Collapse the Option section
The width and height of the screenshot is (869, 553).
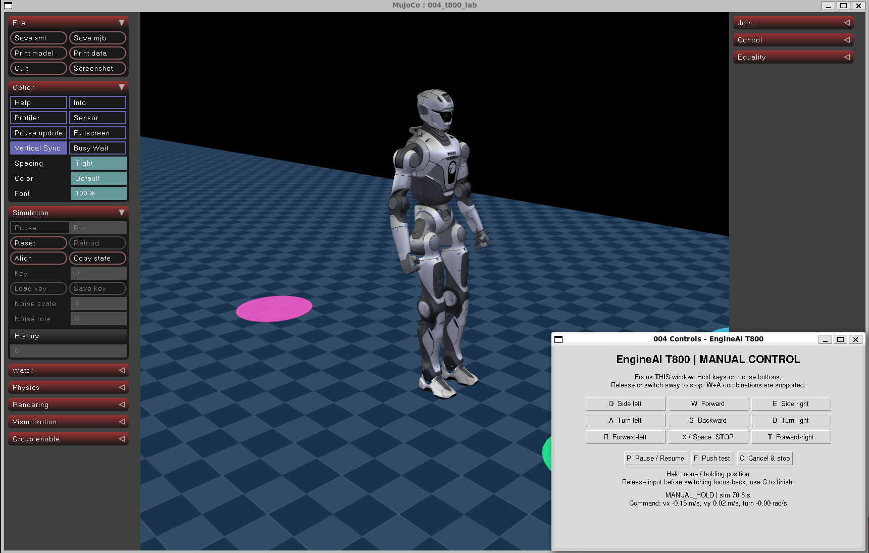(x=68, y=87)
